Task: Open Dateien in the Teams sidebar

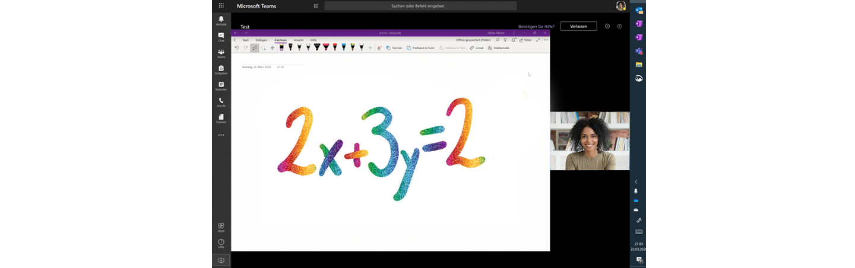Action: 221,118
